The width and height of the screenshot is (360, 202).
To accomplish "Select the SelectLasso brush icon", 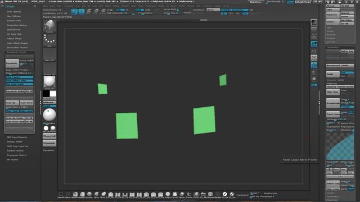I will point(68,195).
